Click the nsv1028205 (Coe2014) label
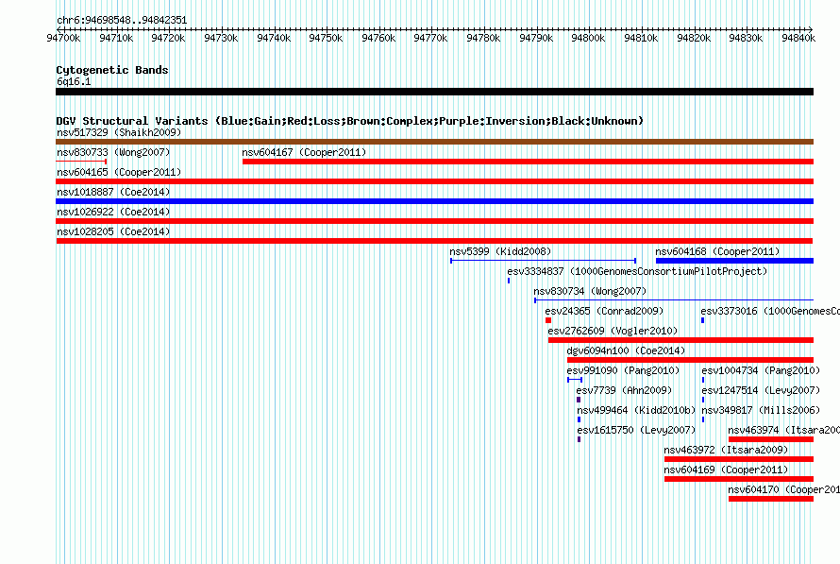840x564 pixels. click(113, 231)
